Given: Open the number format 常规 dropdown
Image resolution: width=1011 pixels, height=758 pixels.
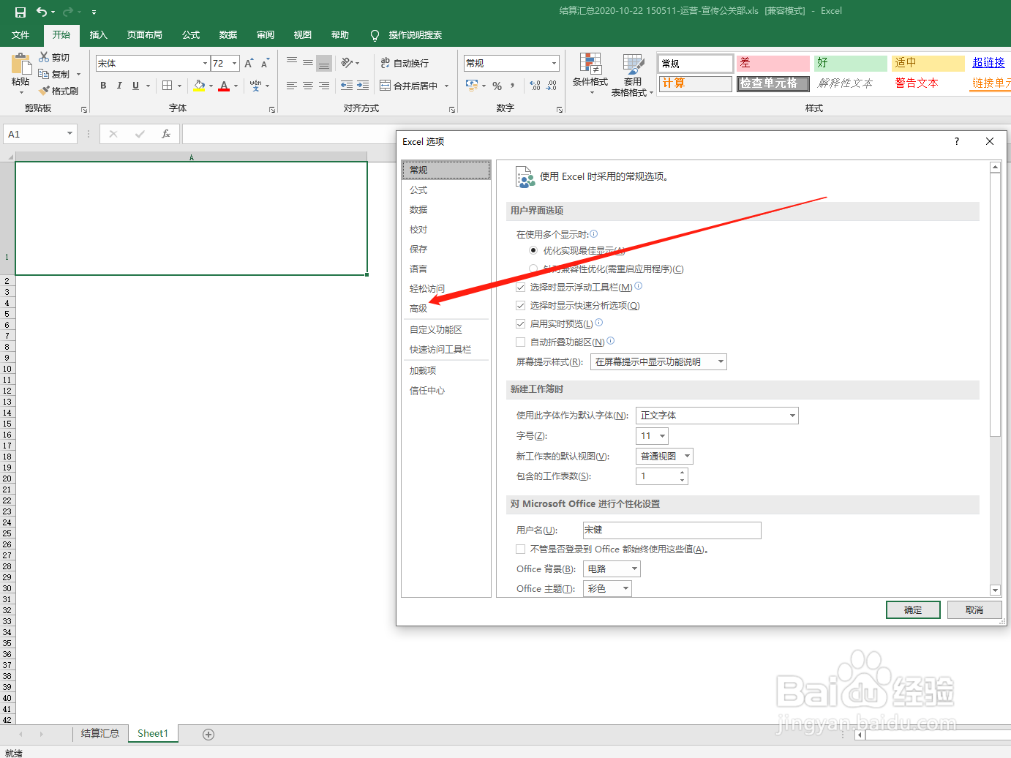Looking at the screenshot, I should coord(554,63).
